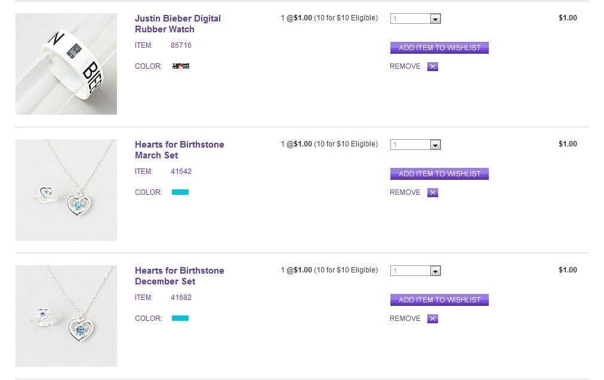604x380 pixels.
Task: Click REMOVE text for December Set
Action: 405,318
